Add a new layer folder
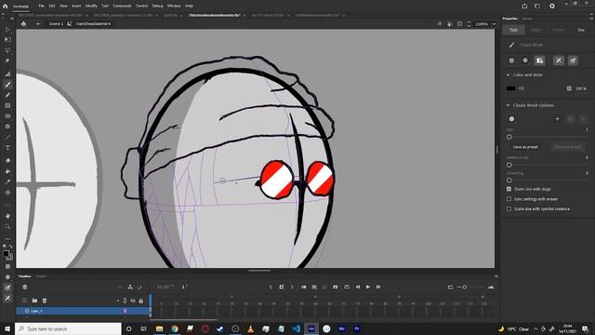The width and height of the screenshot is (595, 335). 34,301
